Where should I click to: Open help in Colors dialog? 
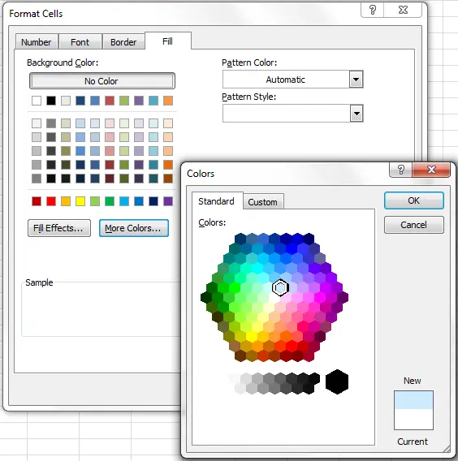pyautogui.click(x=400, y=170)
